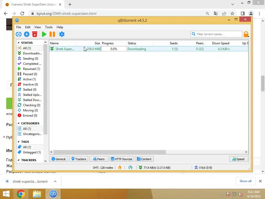
Task: Select the Paused (0) filter
Action: 30,74
